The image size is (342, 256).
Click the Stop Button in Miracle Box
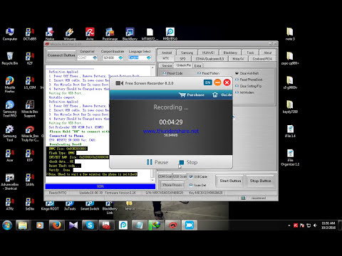pos(260,181)
